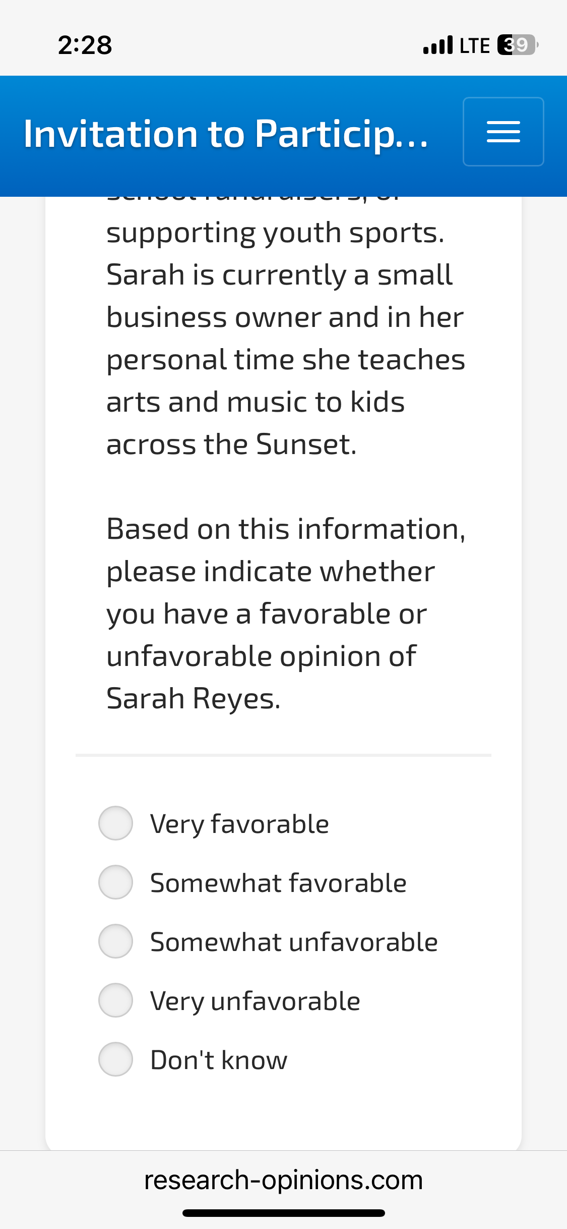The width and height of the screenshot is (567, 1229).
Task: Tap the 2:28 clock in status bar
Action: 85,45
